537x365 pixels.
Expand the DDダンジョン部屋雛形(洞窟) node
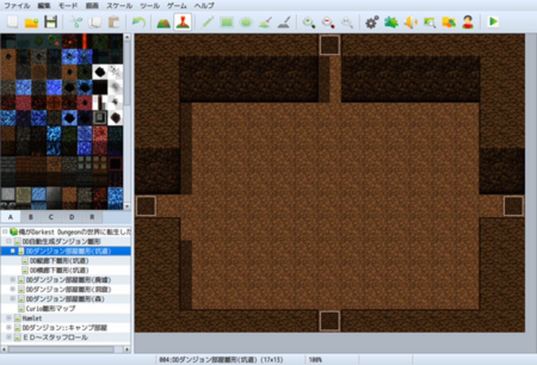point(12,289)
